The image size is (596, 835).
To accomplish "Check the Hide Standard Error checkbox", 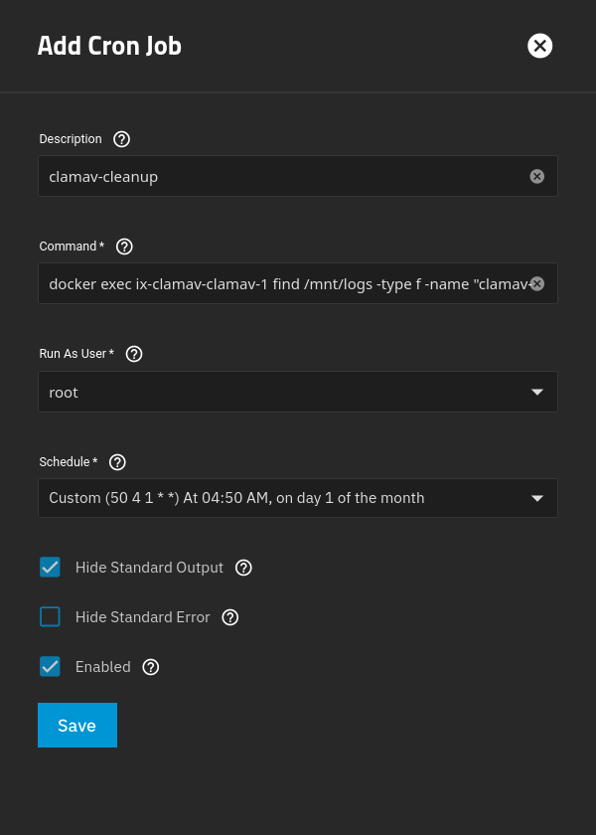I will click(x=50, y=617).
